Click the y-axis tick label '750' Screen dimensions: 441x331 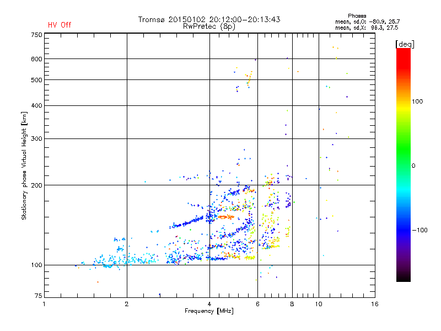36,35
